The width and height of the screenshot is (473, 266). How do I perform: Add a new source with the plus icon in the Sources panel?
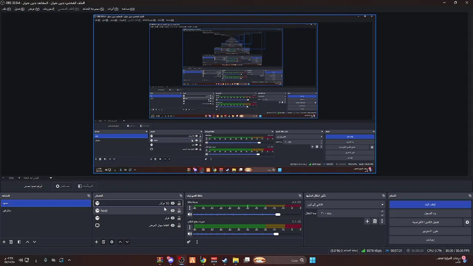[96, 242]
